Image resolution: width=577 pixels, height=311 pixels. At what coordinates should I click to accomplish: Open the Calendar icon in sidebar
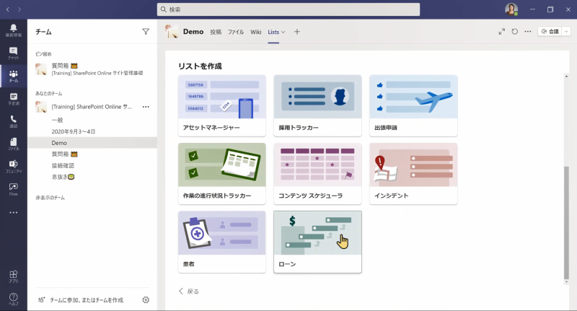click(x=13, y=99)
